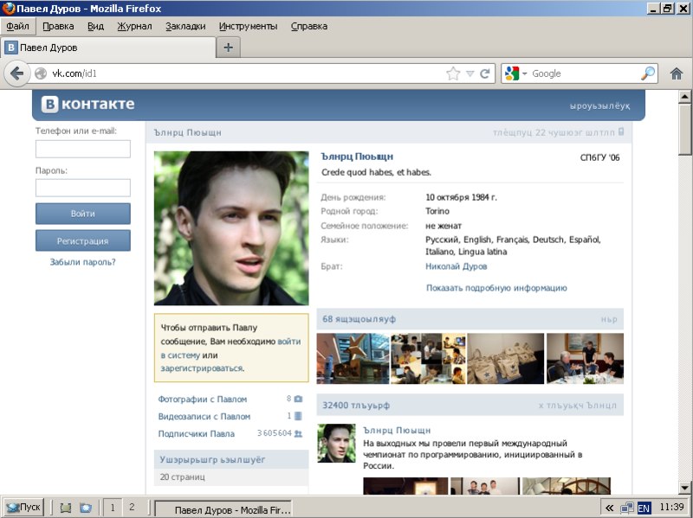Click camera icon beside Фотографии с Павлом
The height and width of the screenshot is (518, 693).
point(298,399)
